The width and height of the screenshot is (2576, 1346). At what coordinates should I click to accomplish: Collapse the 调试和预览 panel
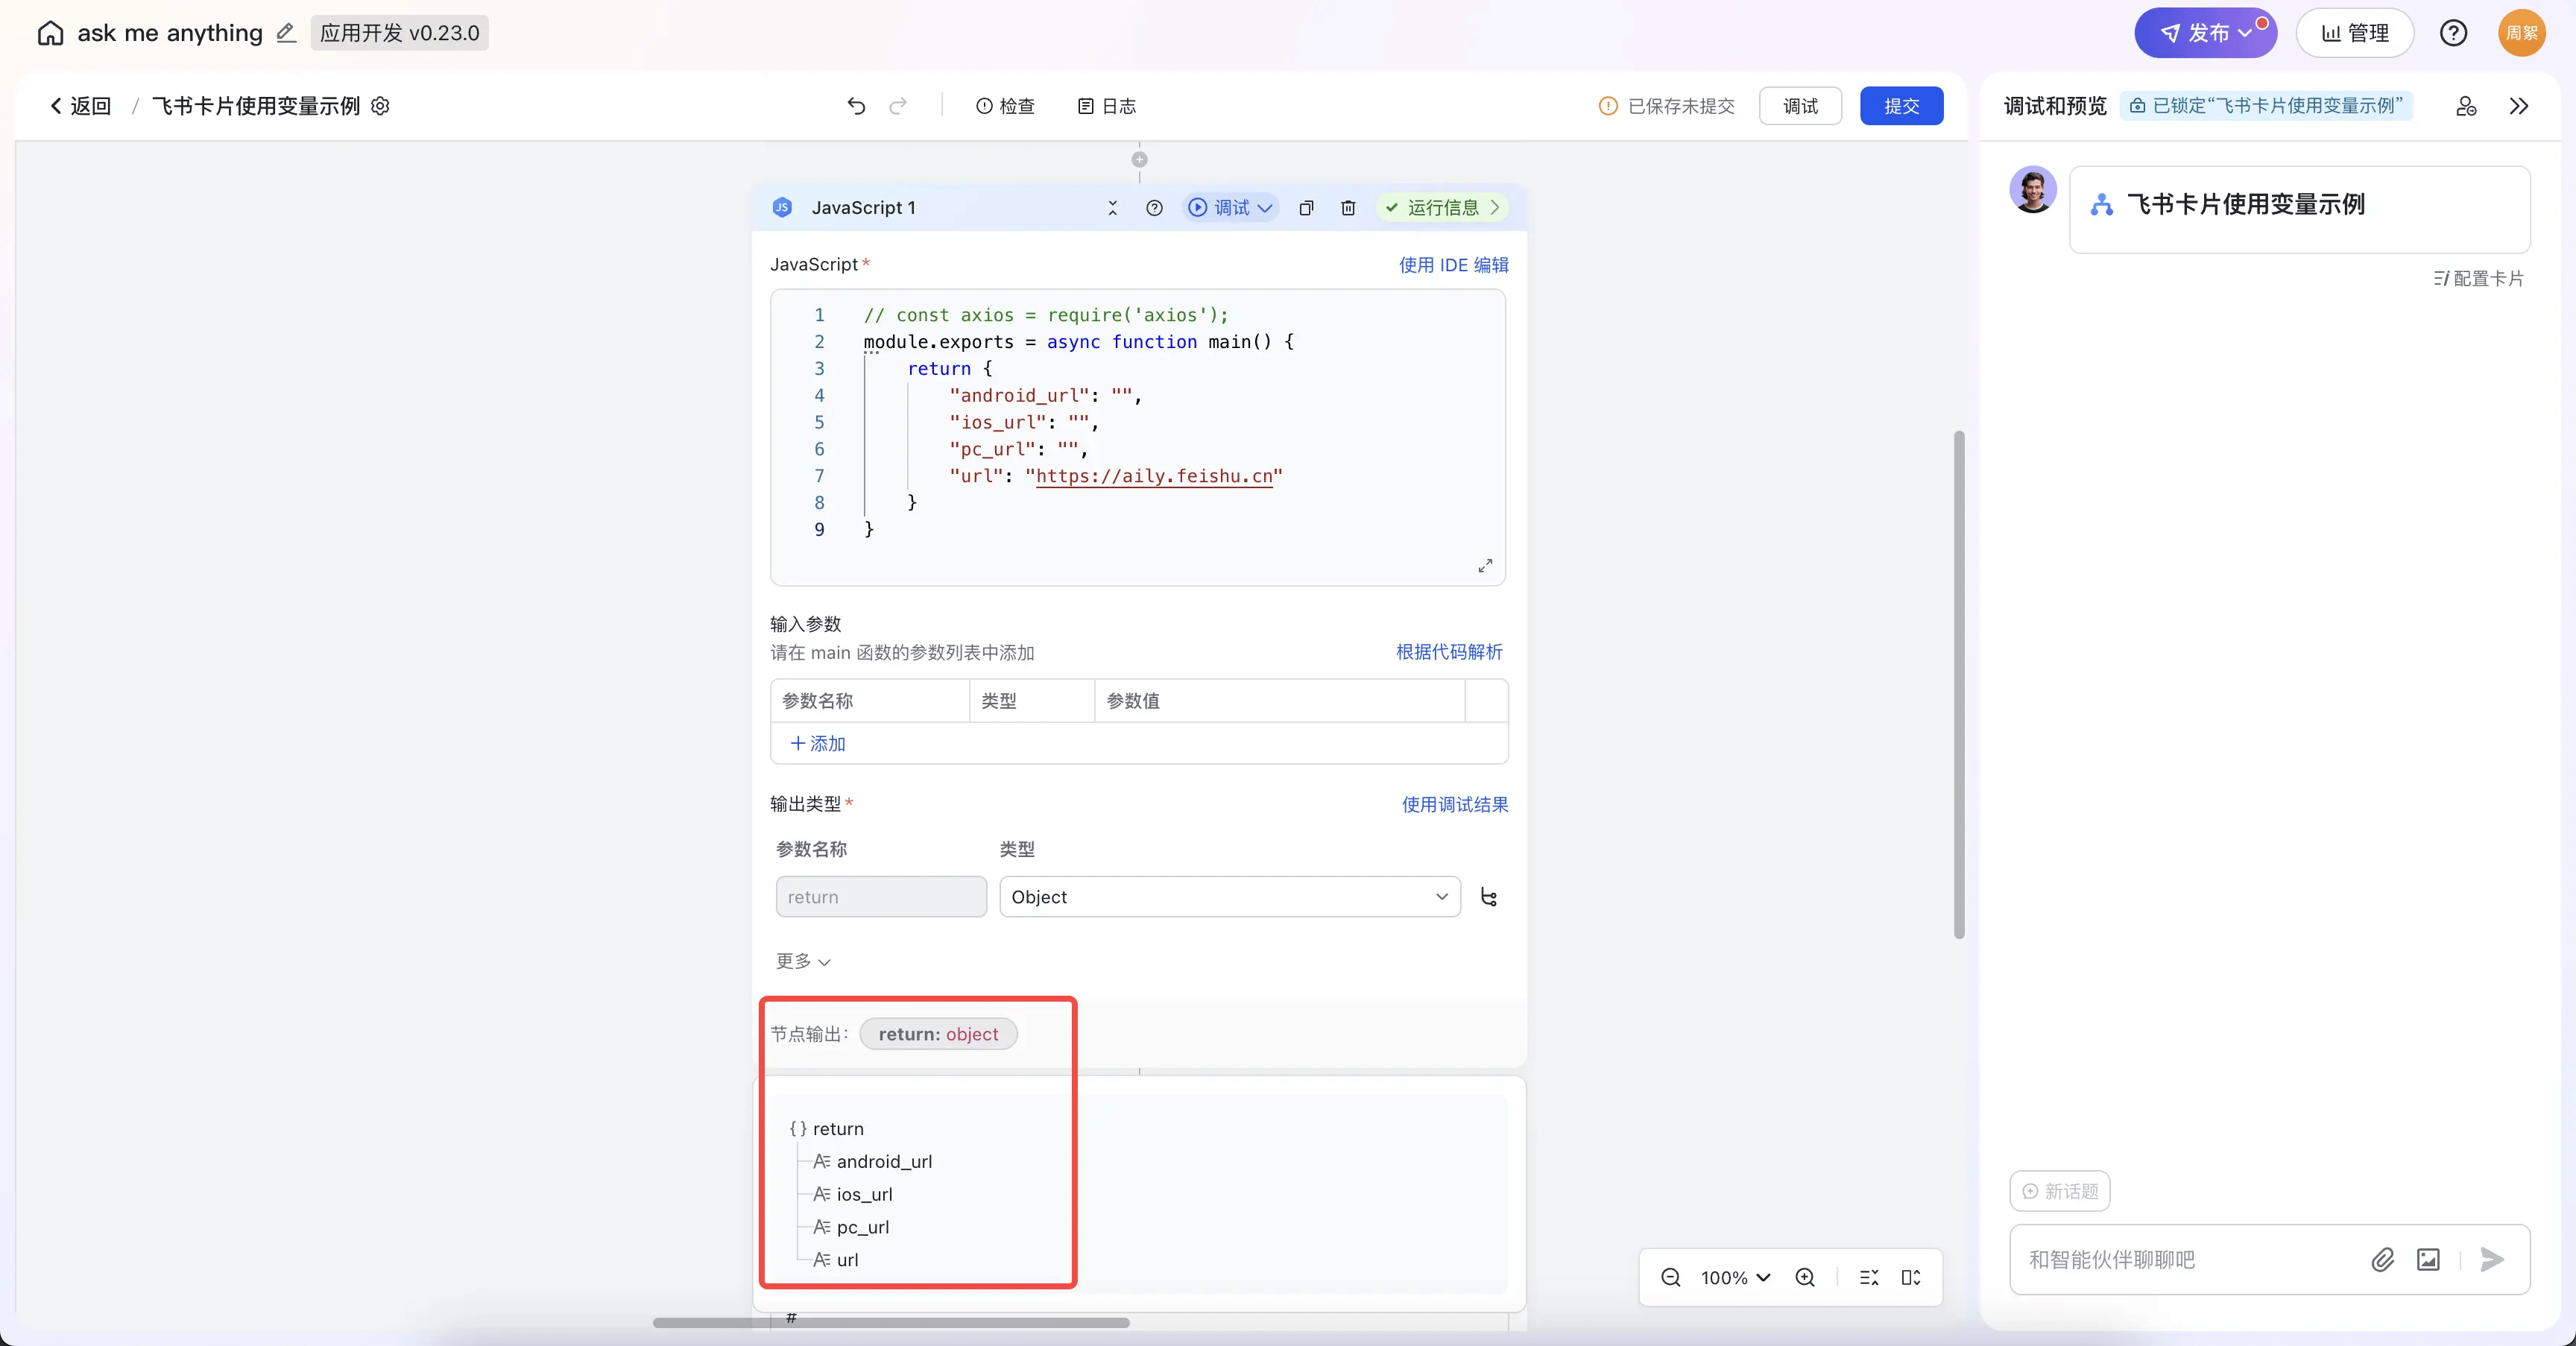coord(2518,106)
